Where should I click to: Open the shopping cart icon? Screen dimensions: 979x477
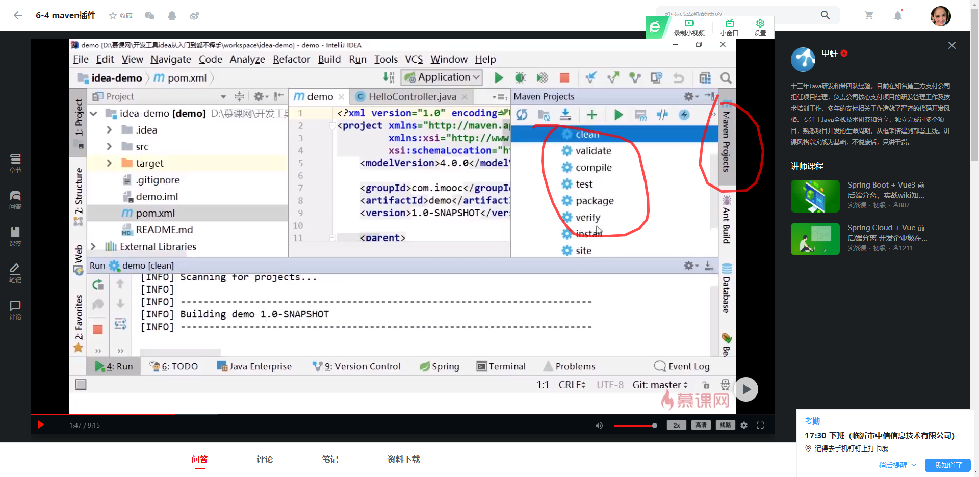tap(869, 15)
